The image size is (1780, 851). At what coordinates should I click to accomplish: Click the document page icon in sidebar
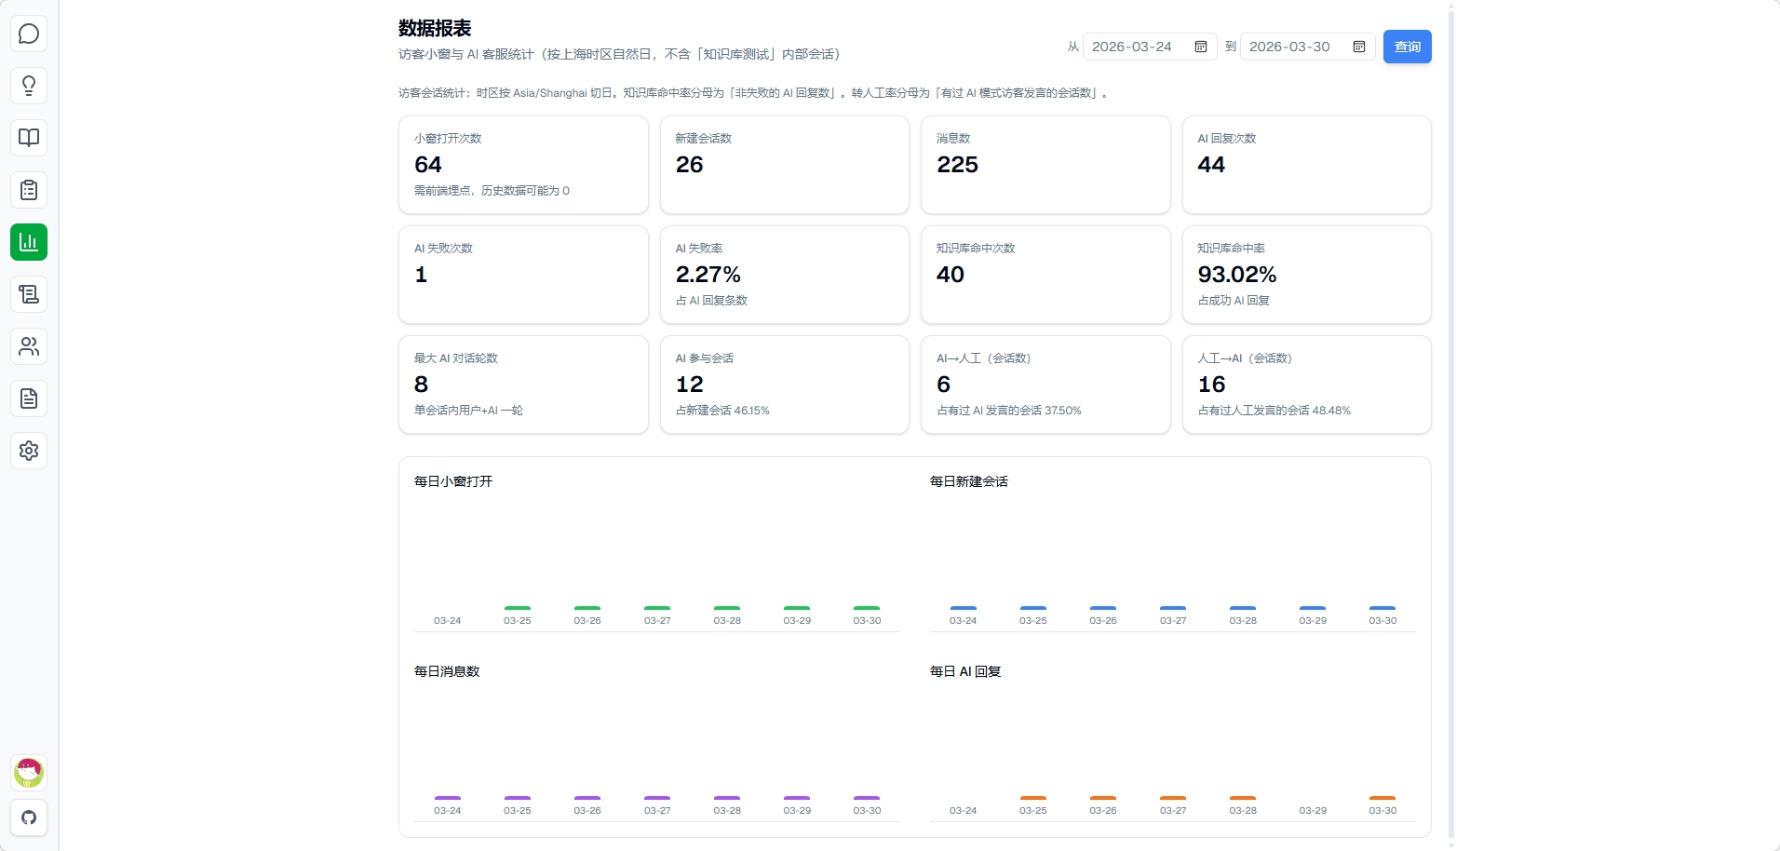click(29, 398)
